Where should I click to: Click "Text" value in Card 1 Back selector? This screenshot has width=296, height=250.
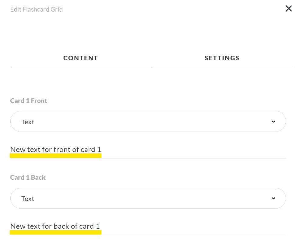(28, 199)
